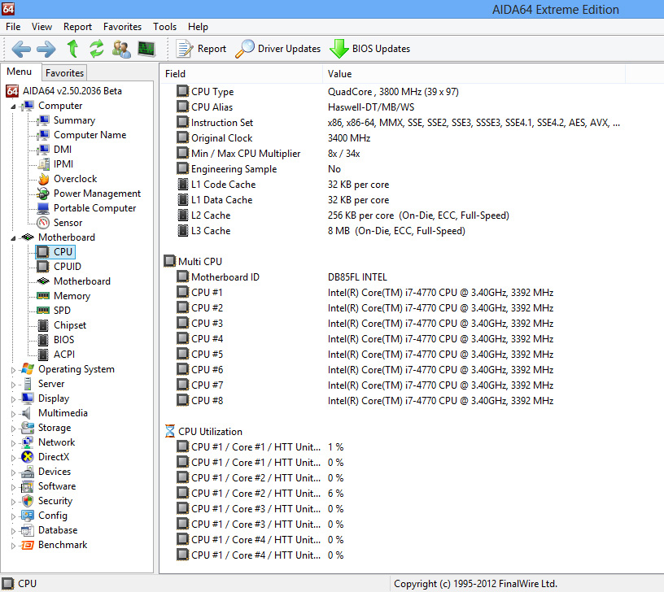Expand the Server tree node
664x592 pixels.
(13, 385)
